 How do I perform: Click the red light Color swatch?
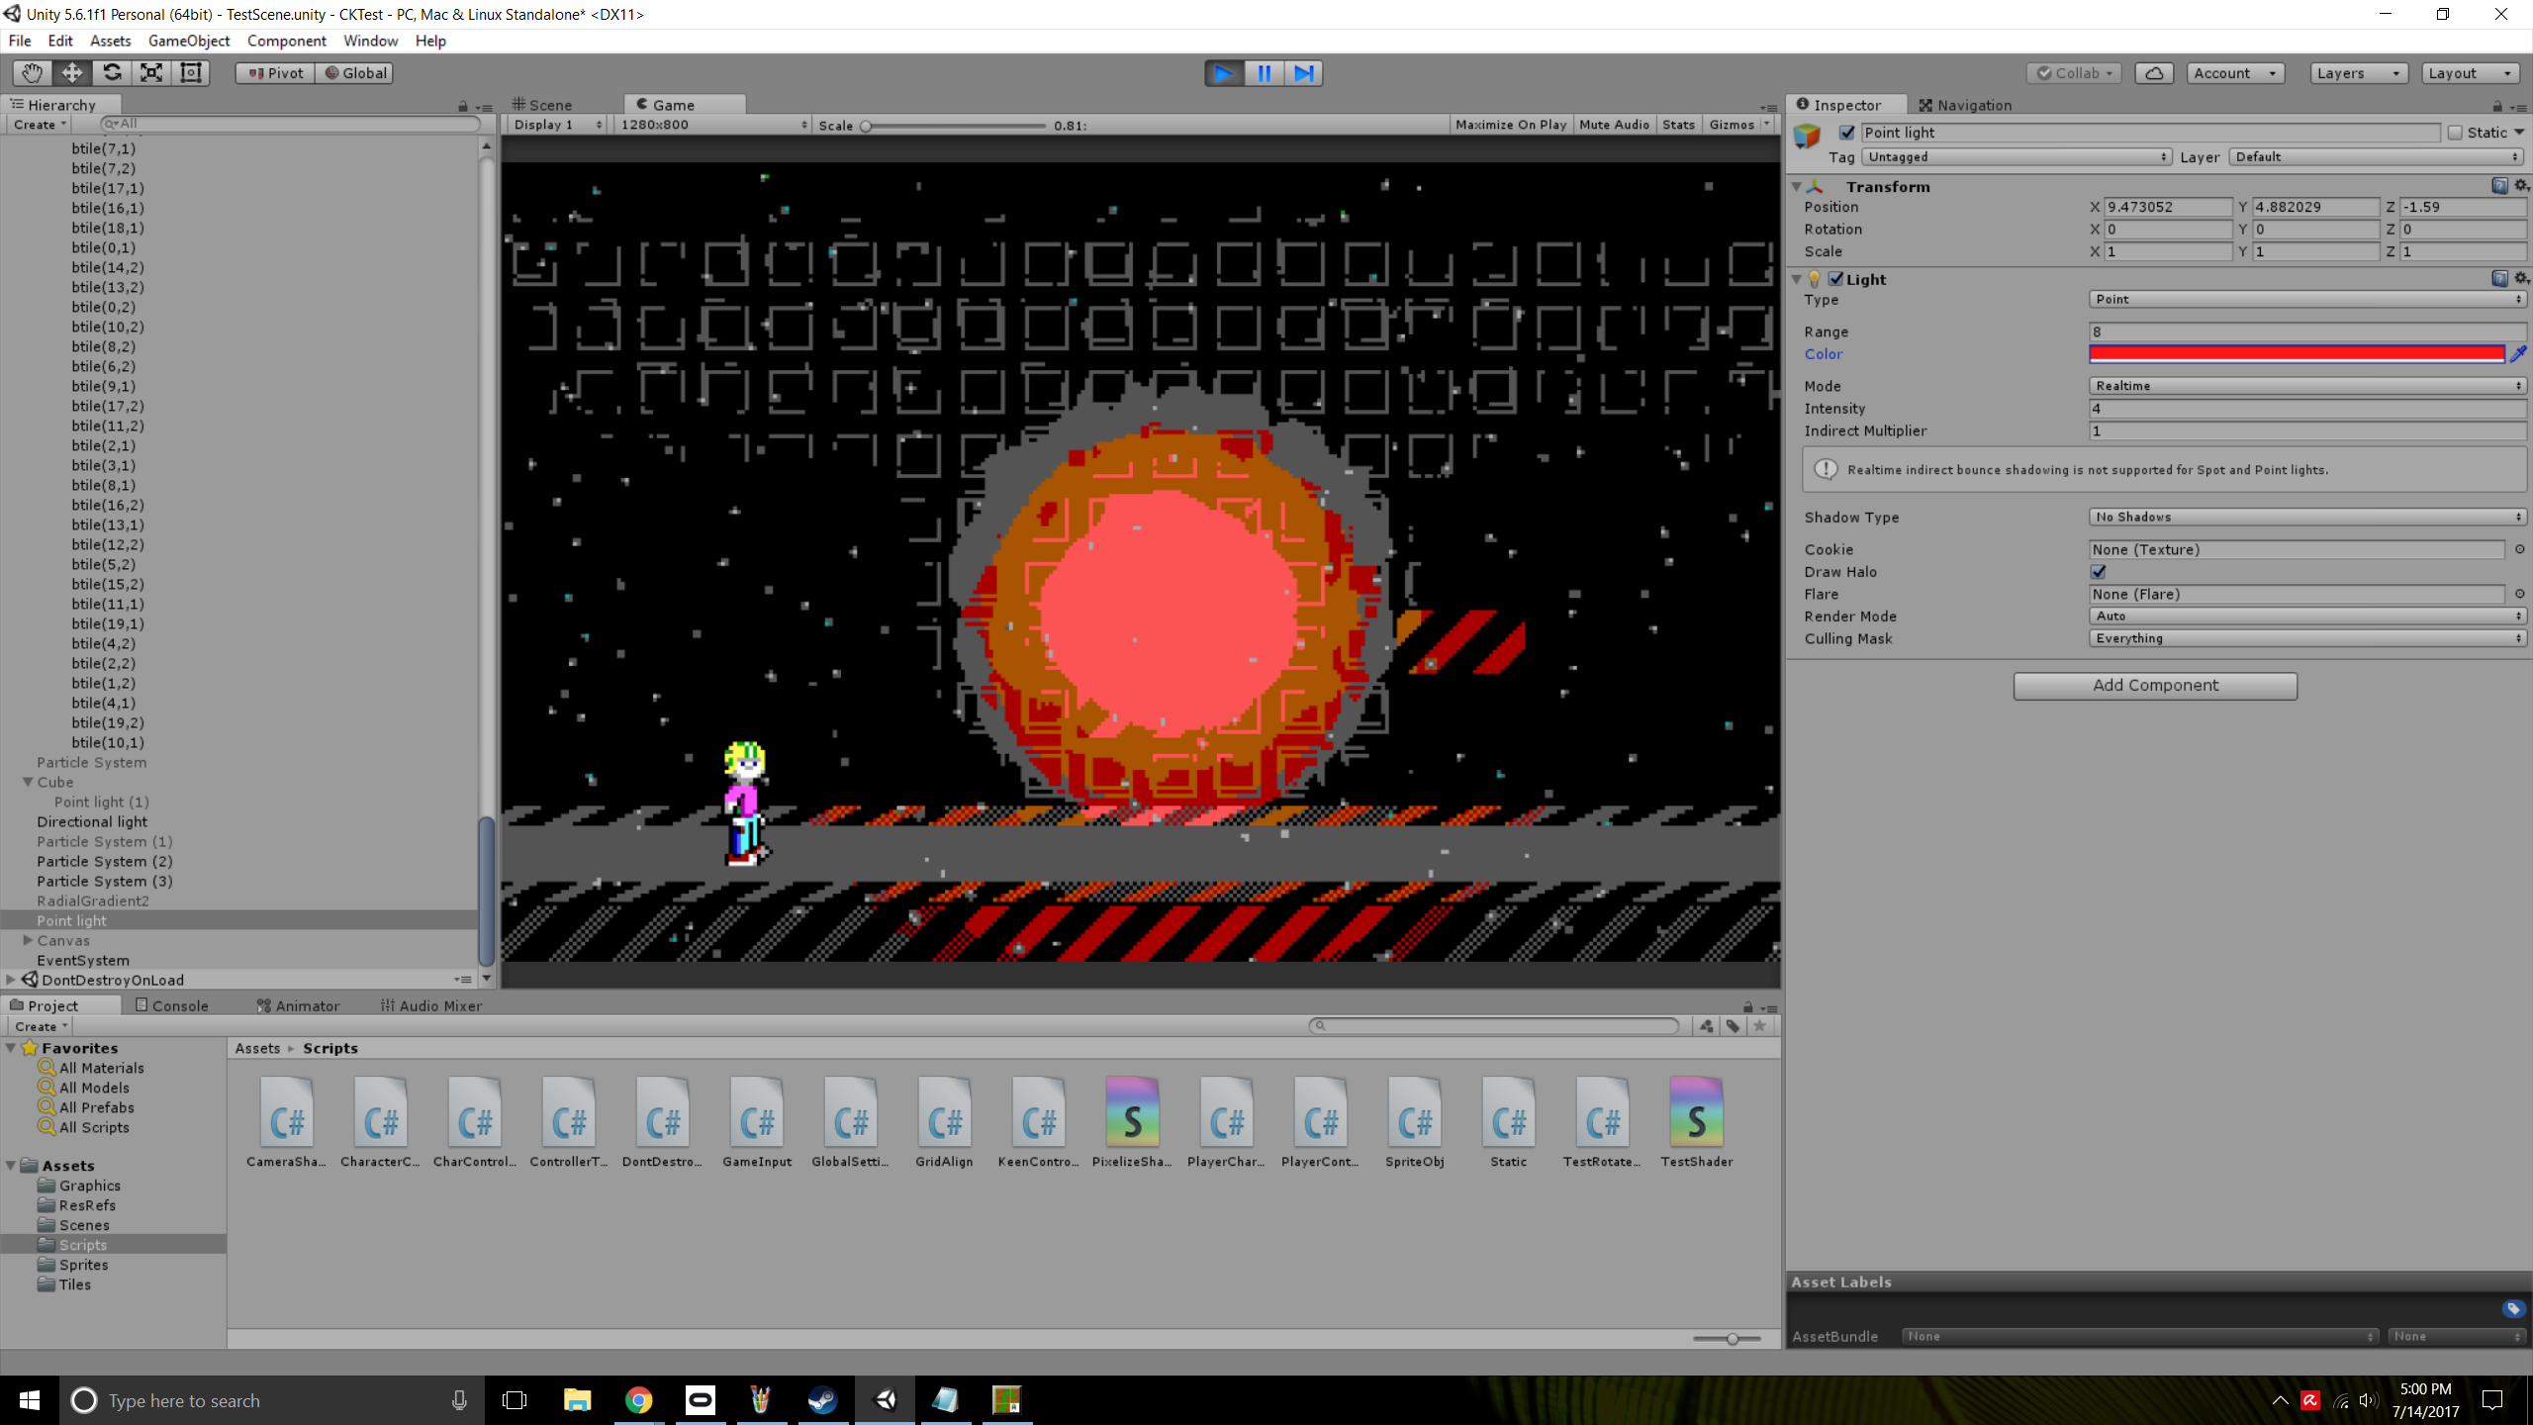tap(2297, 354)
